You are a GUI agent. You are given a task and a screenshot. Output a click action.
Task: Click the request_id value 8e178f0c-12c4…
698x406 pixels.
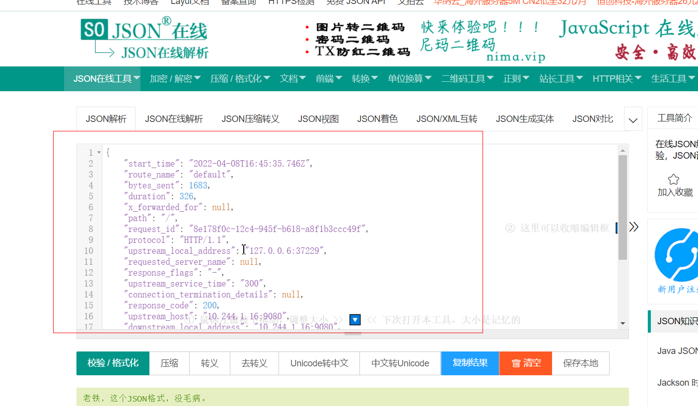tap(278, 229)
